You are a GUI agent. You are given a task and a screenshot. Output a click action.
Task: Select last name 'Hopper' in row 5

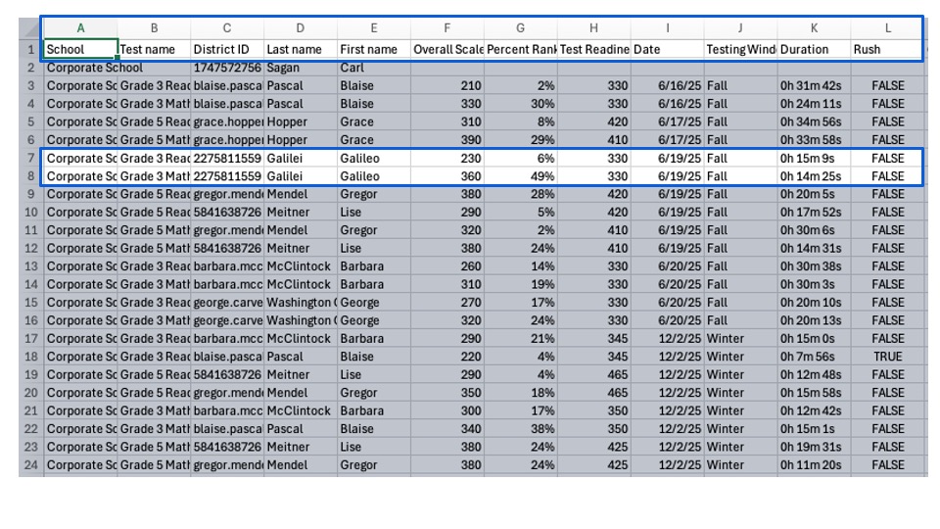click(x=301, y=121)
